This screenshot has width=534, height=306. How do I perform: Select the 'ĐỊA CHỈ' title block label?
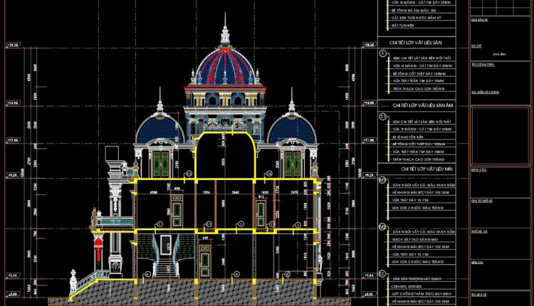(x=476, y=46)
